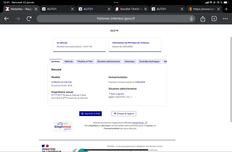Open the Véhicule tab
Image resolution: width=232 pixels, height=152 pixels.
pos(68,61)
